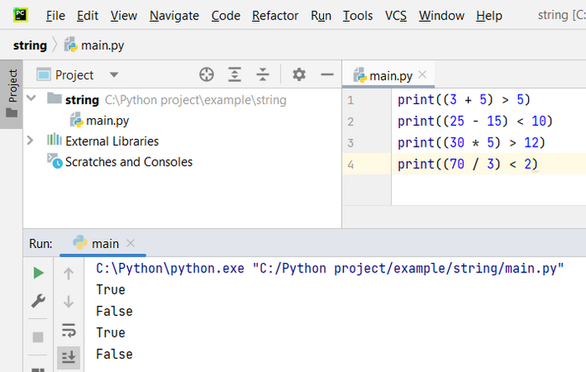This screenshot has height=372, width=586.
Task: Toggle soft-wrap in Run console
Action: (69, 330)
